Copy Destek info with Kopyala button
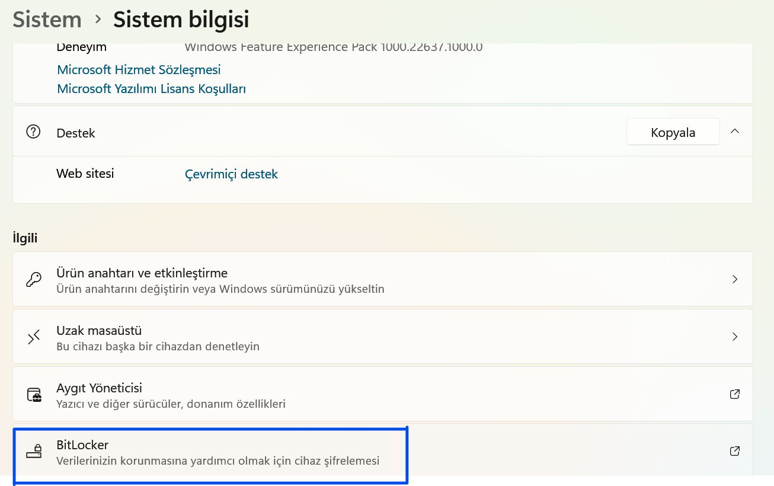The width and height of the screenshot is (774, 486). (673, 132)
